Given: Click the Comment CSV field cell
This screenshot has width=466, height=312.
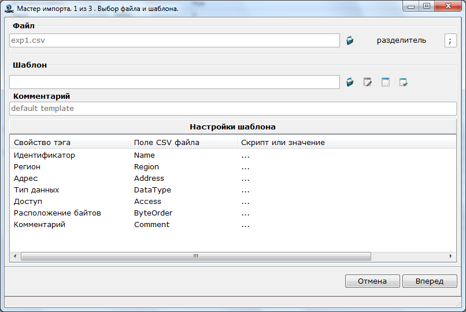Looking at the screenshot, I should coord(151,225).
